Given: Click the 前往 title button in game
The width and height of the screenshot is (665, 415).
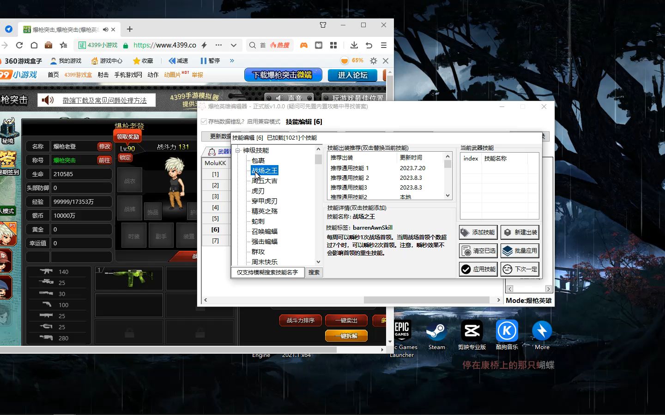Looking at the screenshot, I should pyautogui.click(x=104, y=160).
